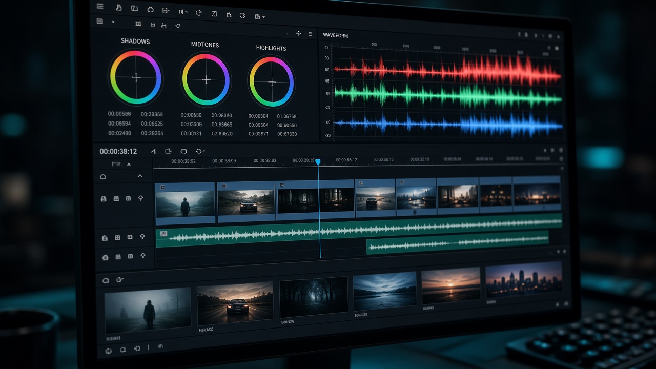Select the sunset thumbnail in the media bin
Viewport: 656px width, 369px height.
click(451, 285)
